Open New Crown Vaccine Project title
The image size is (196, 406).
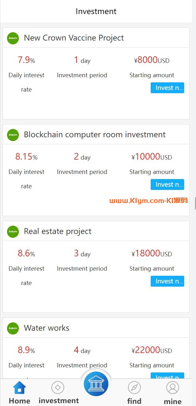tap(74, 38)
